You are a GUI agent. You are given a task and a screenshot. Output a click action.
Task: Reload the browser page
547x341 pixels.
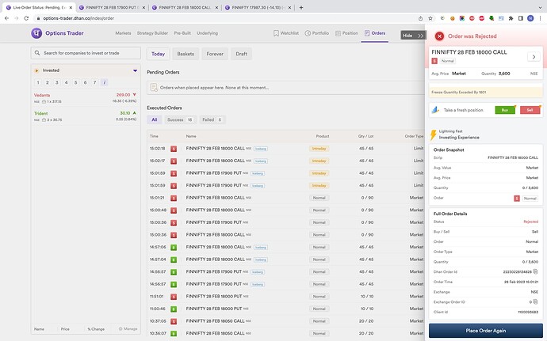[26, 18]
